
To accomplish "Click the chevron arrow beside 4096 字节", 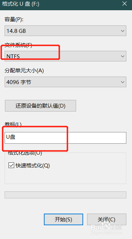I will tap(122, 82).
